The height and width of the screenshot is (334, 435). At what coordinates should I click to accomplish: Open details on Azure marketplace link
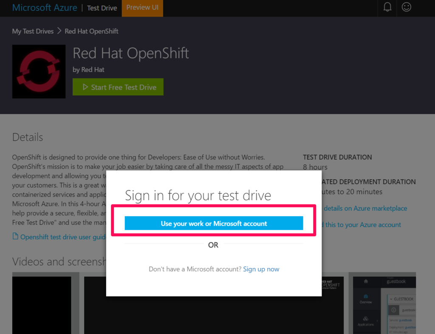pos(365,208)
